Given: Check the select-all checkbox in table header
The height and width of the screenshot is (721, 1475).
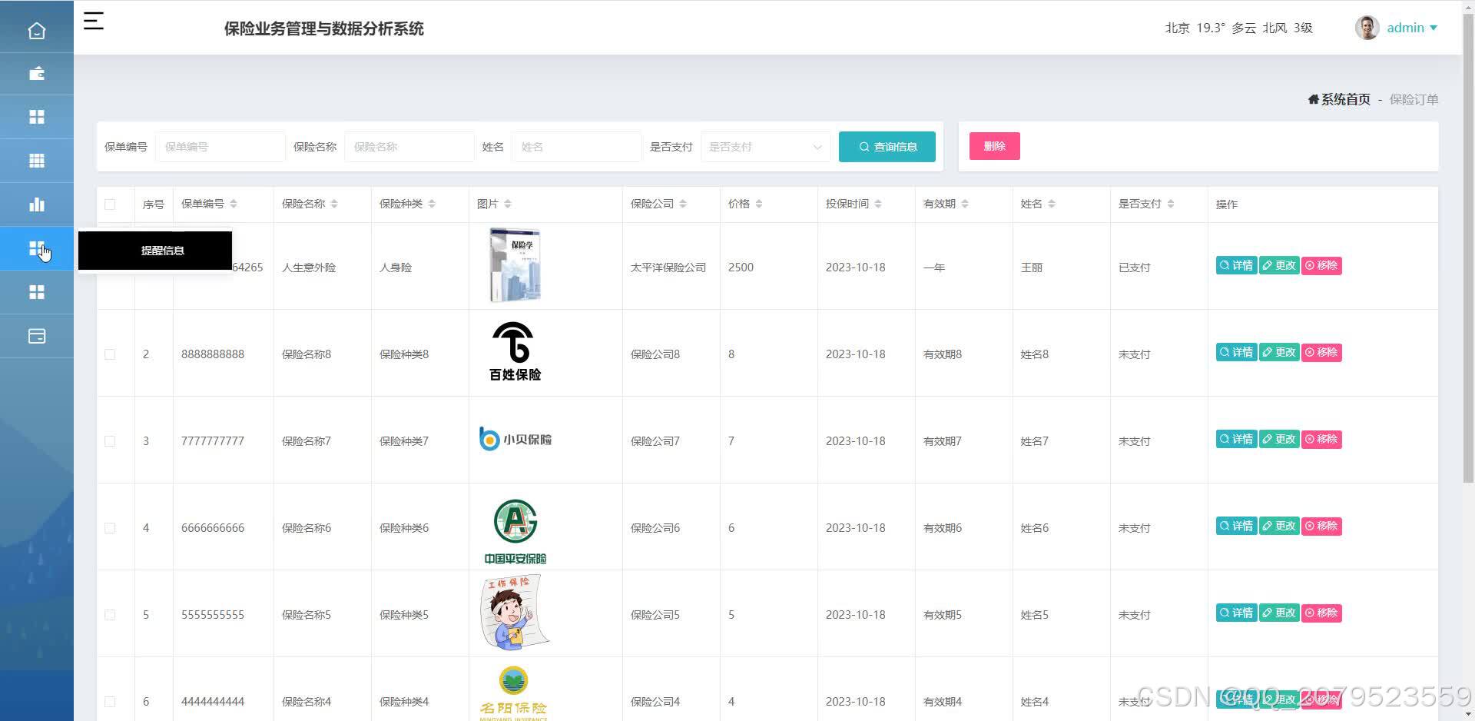Looking at the screenshot, I should (x=110, y=204).
